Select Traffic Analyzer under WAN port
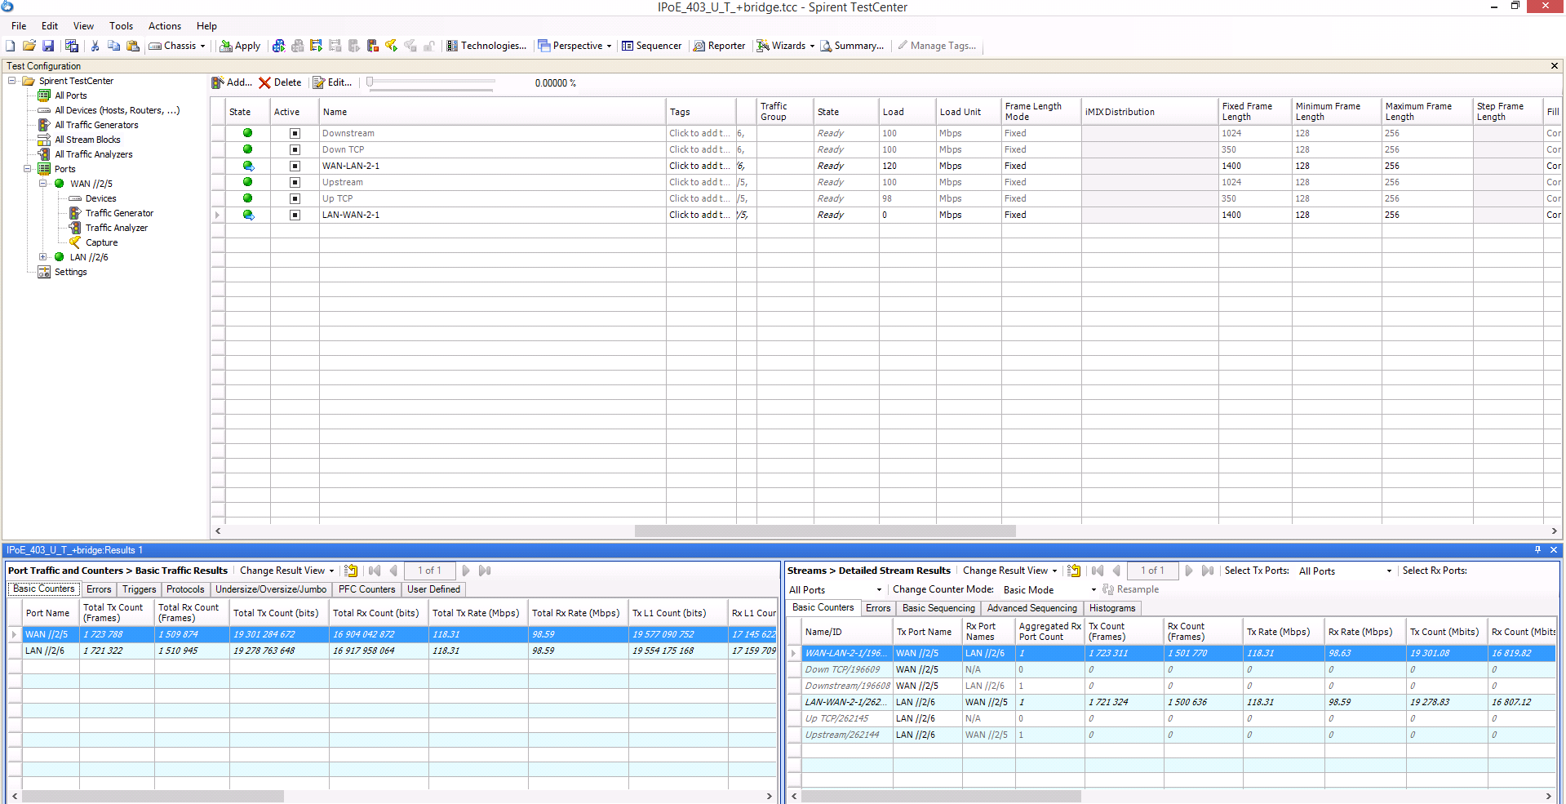1566x804 pixels. [x=117, y=228]
